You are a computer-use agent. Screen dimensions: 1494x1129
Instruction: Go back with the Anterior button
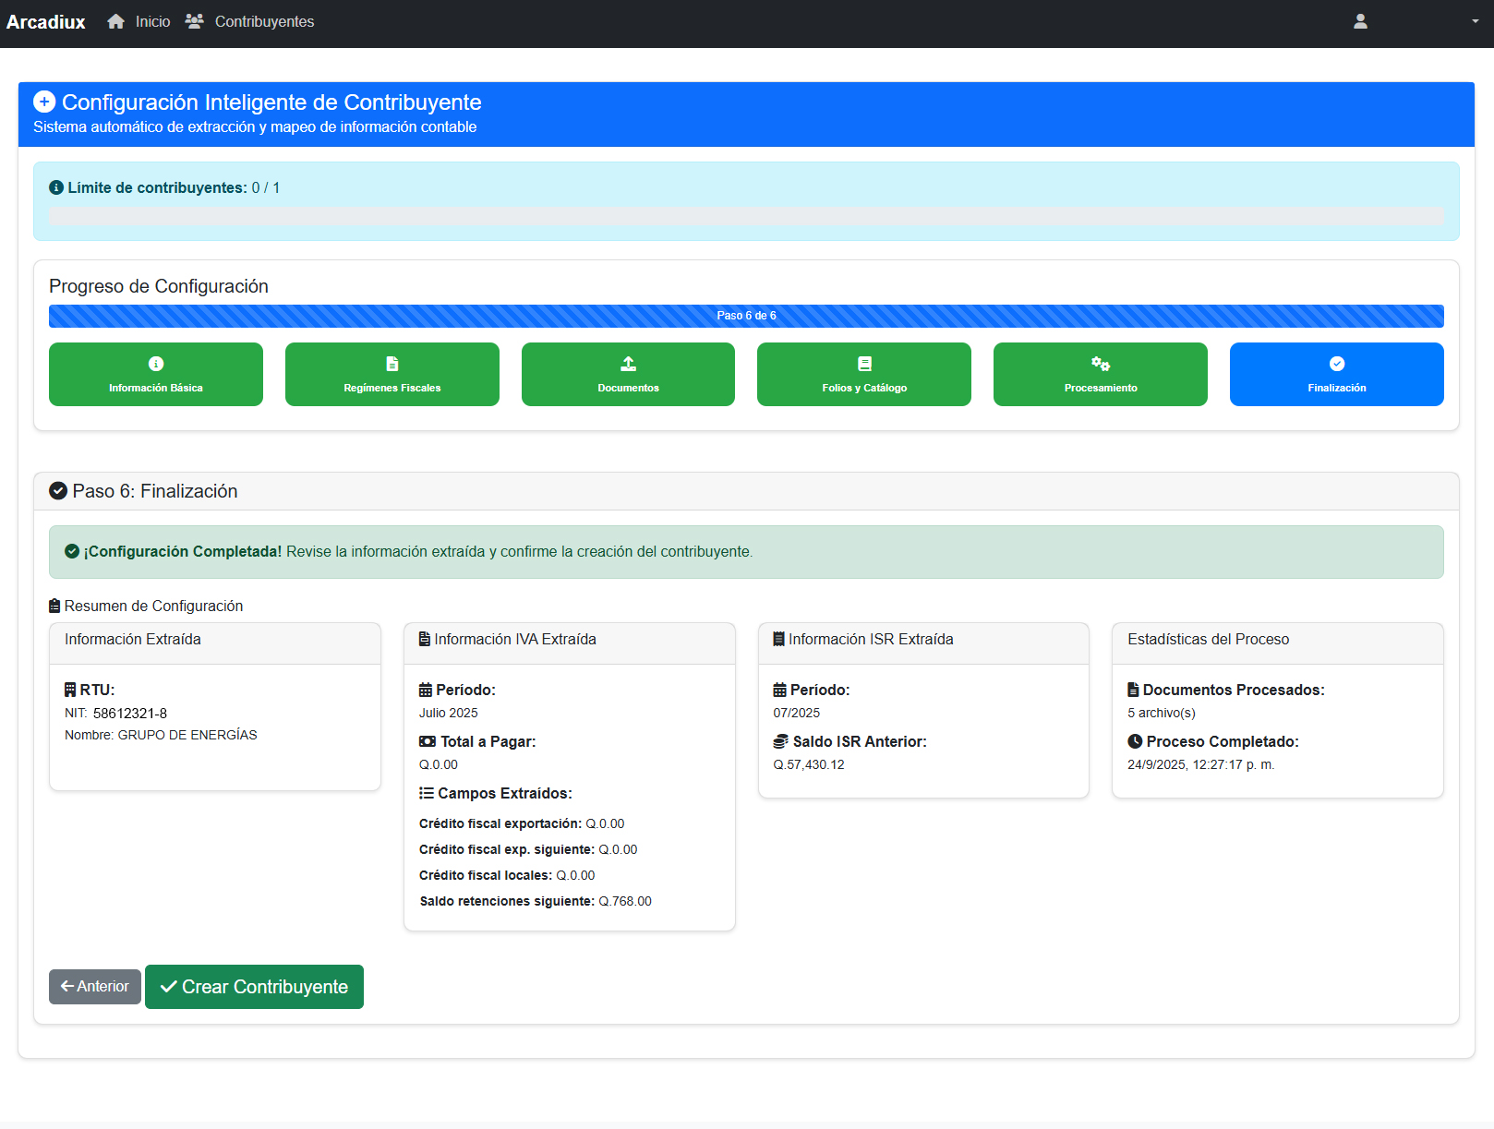point(94,986)
